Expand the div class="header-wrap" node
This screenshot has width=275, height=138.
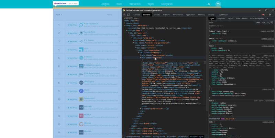[134, 40]
